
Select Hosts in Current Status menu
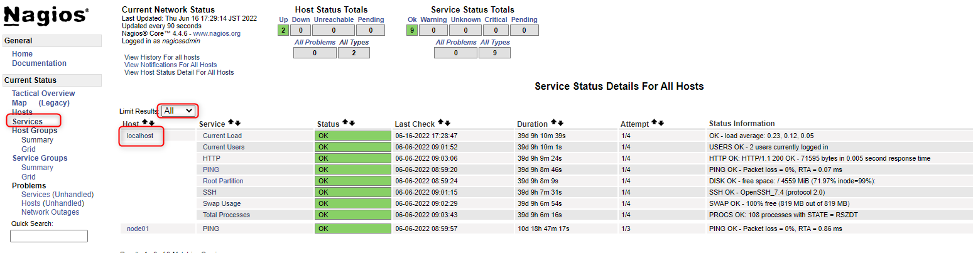(23, 112)
